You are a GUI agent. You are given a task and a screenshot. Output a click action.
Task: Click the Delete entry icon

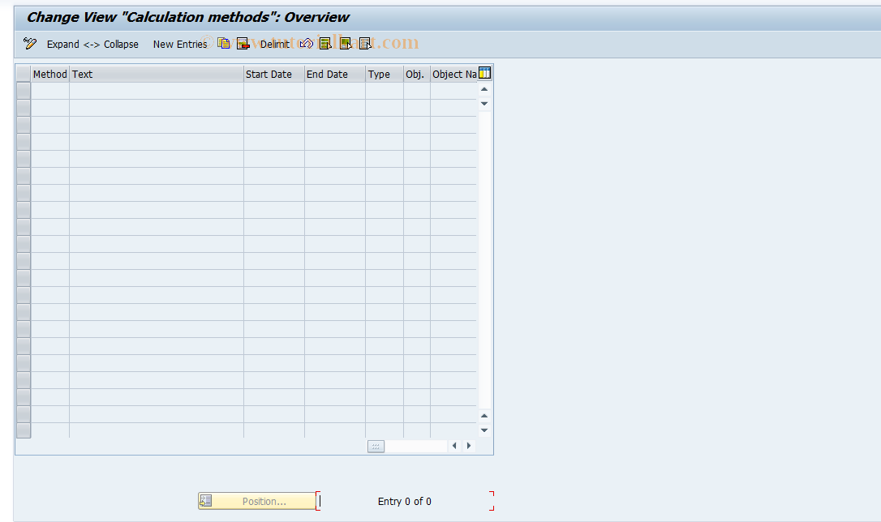243,44
